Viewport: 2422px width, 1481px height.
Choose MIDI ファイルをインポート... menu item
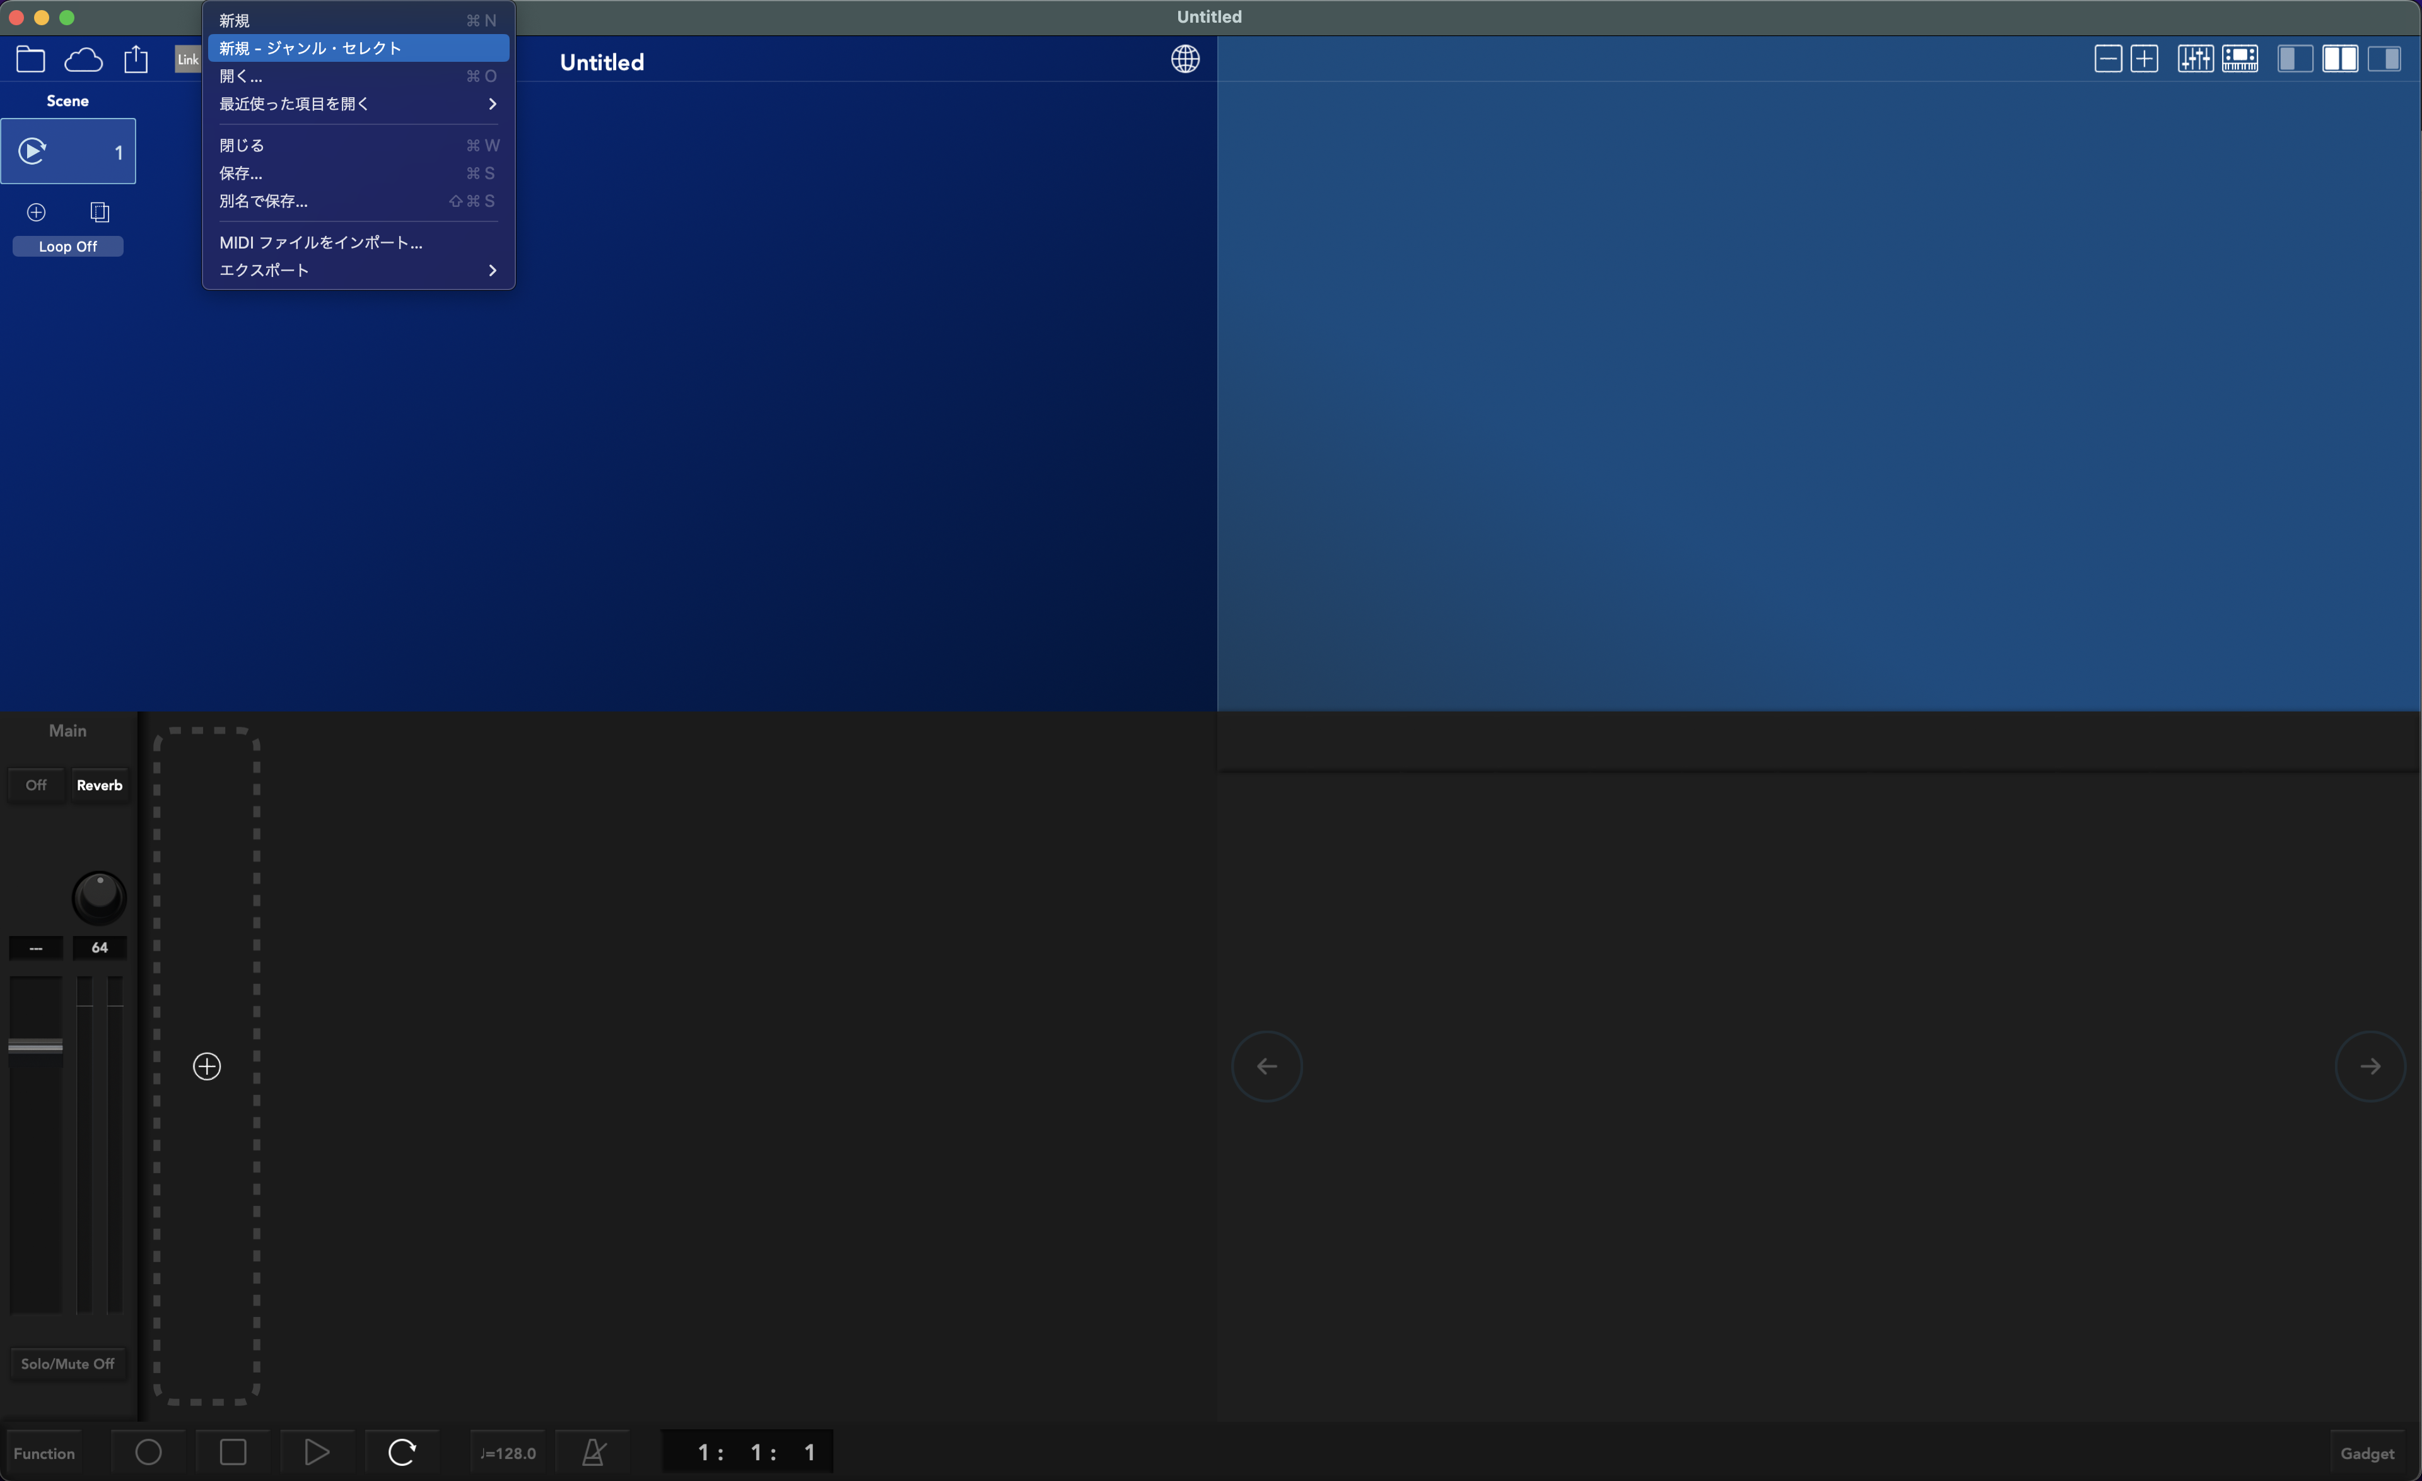click(x=358, y=243)
